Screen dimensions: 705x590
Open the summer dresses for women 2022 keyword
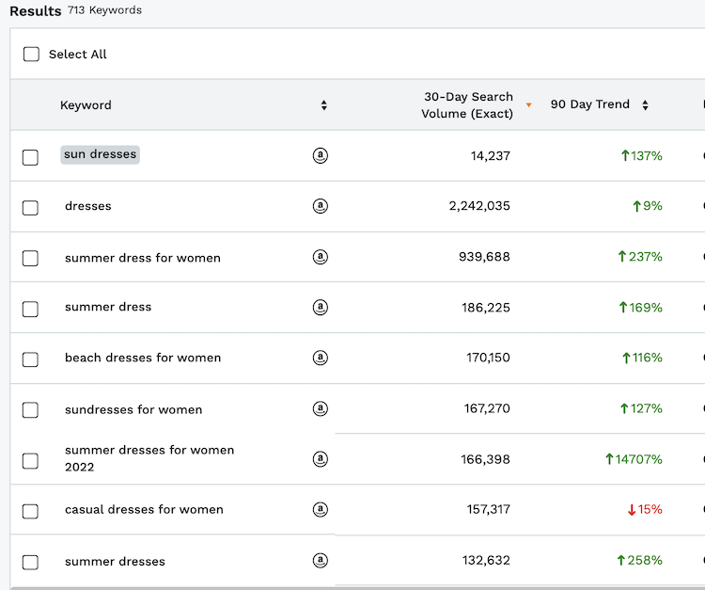point(149,458)
